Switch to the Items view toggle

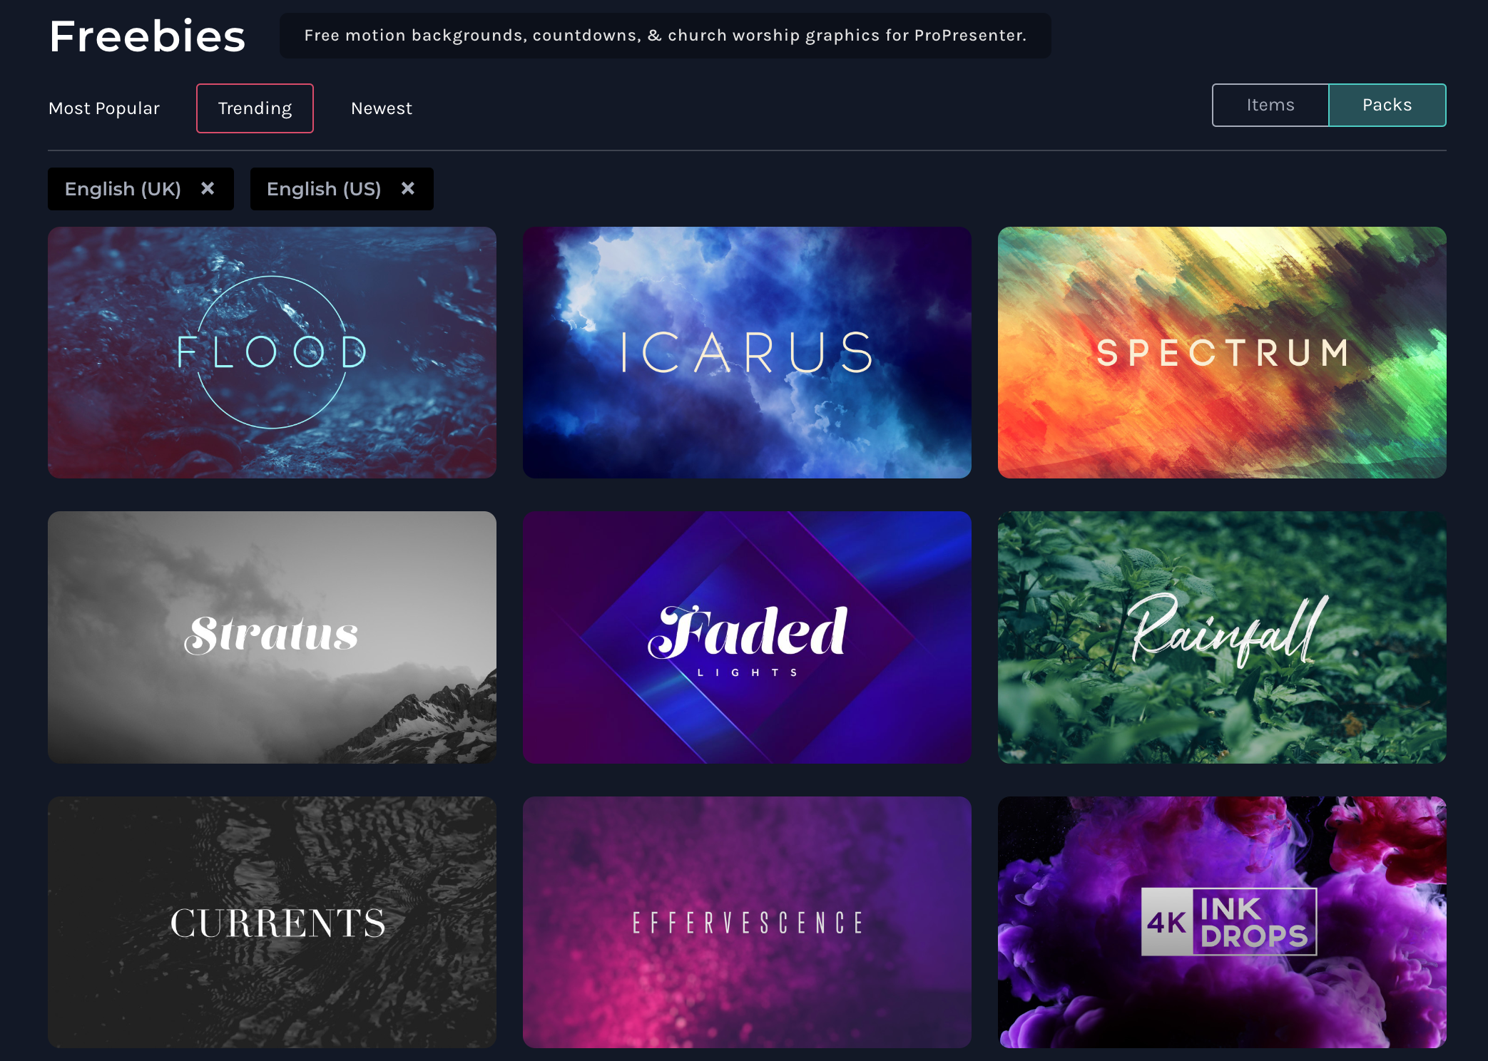[1271, 105]
